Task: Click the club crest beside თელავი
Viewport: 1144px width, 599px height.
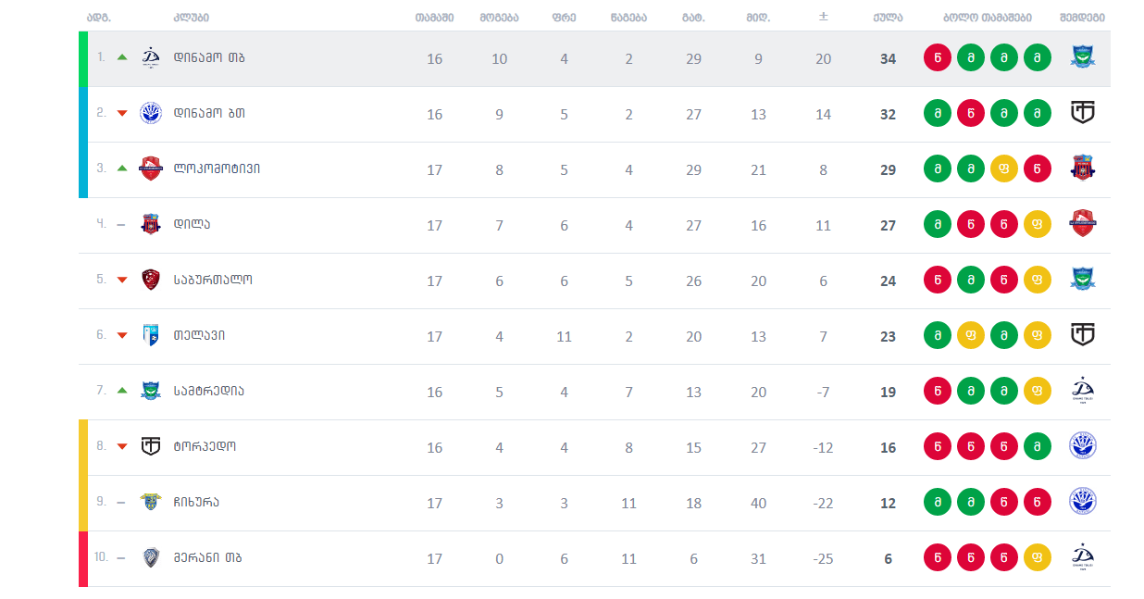Action: point(151,335)
